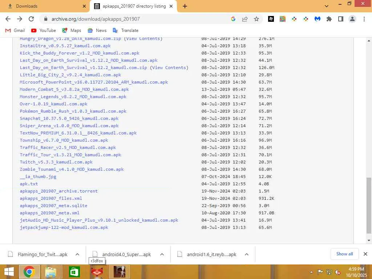The image size is (372, 279).
Task: Open News bookmark
Action: 97,31
